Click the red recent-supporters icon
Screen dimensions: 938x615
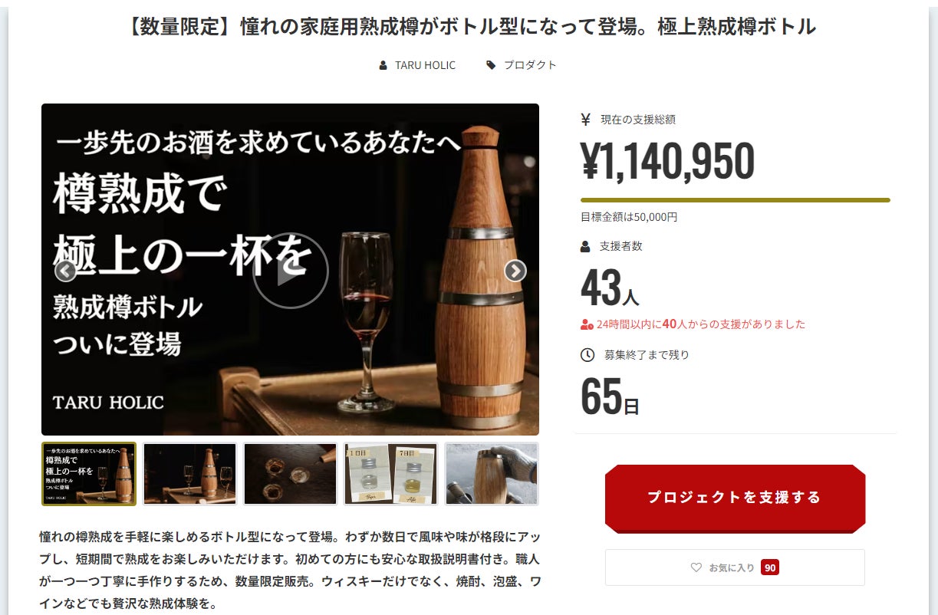[x=587, y=324]
